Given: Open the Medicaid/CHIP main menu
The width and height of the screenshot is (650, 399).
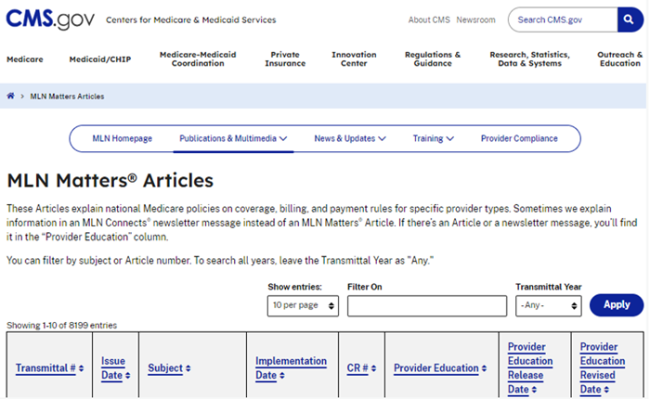Looking at the screenshot, I should point(100,59).
